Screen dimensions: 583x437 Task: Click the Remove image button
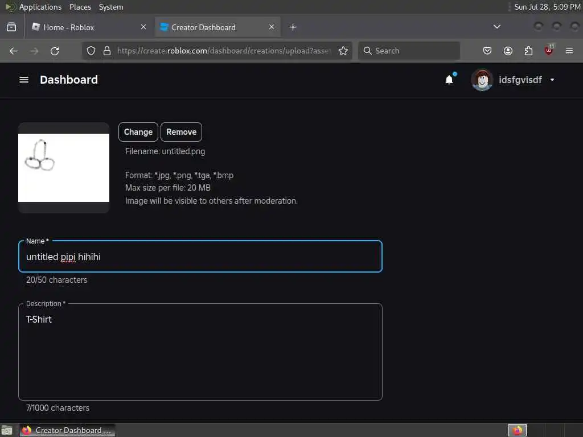point(181,132)
